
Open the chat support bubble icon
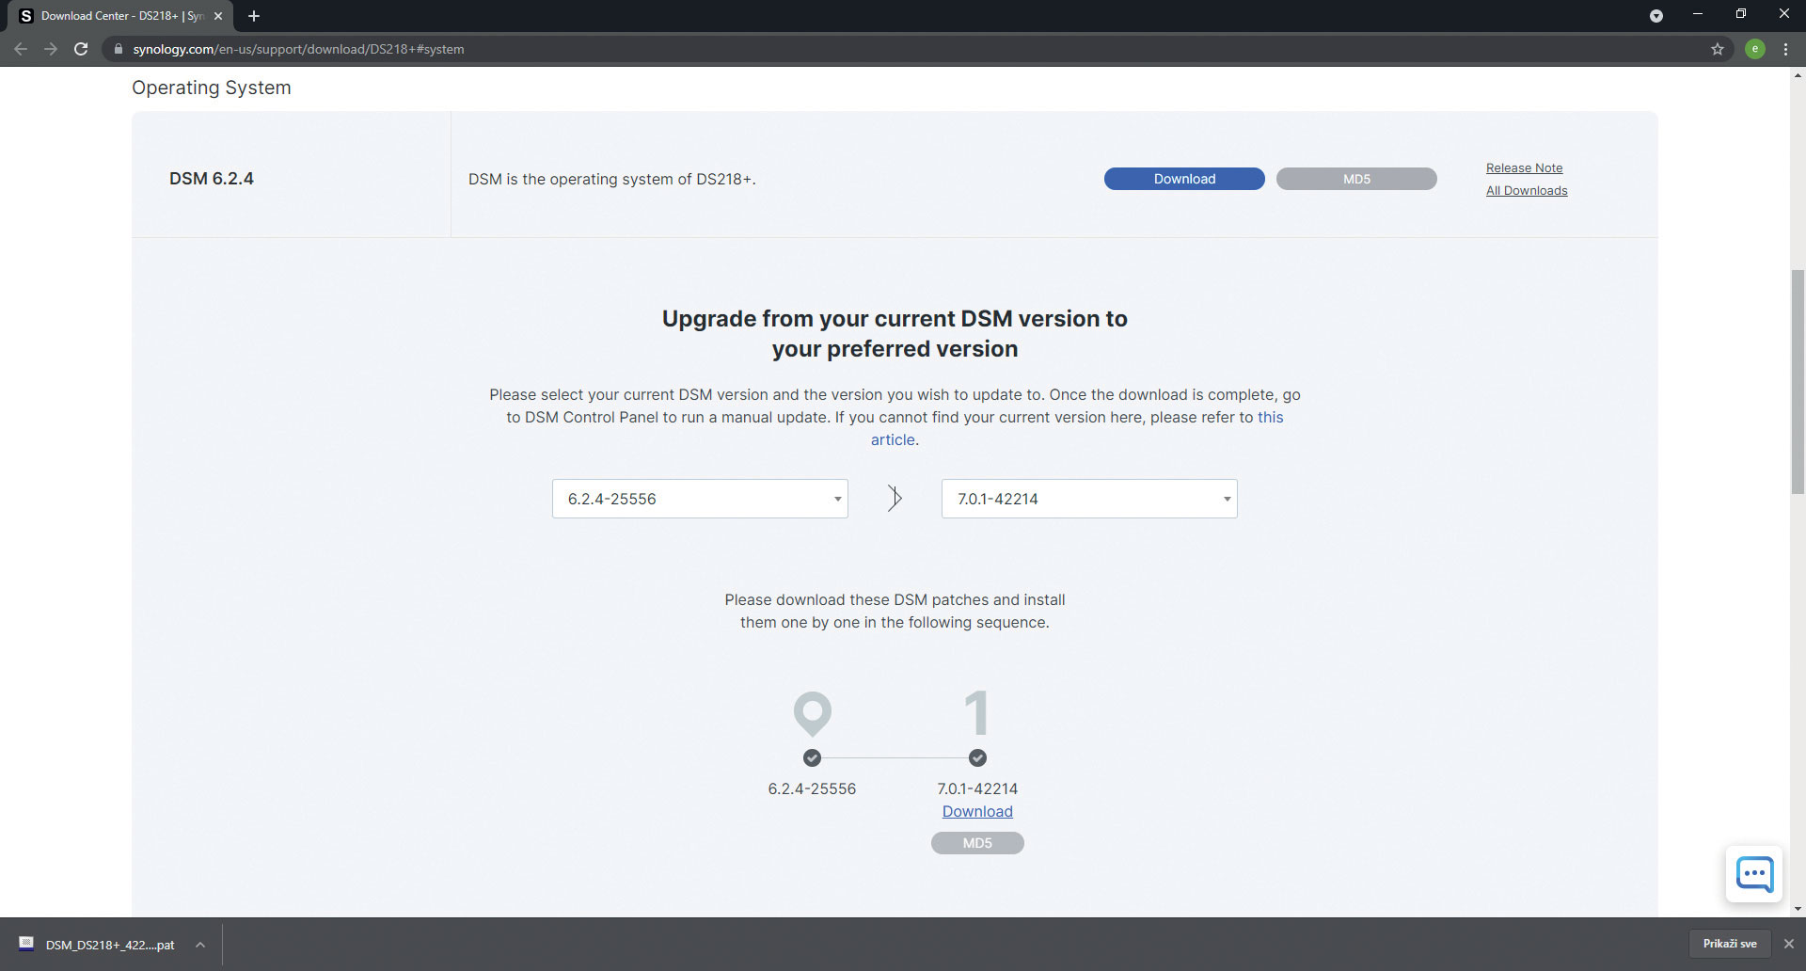pos(1754,874)
